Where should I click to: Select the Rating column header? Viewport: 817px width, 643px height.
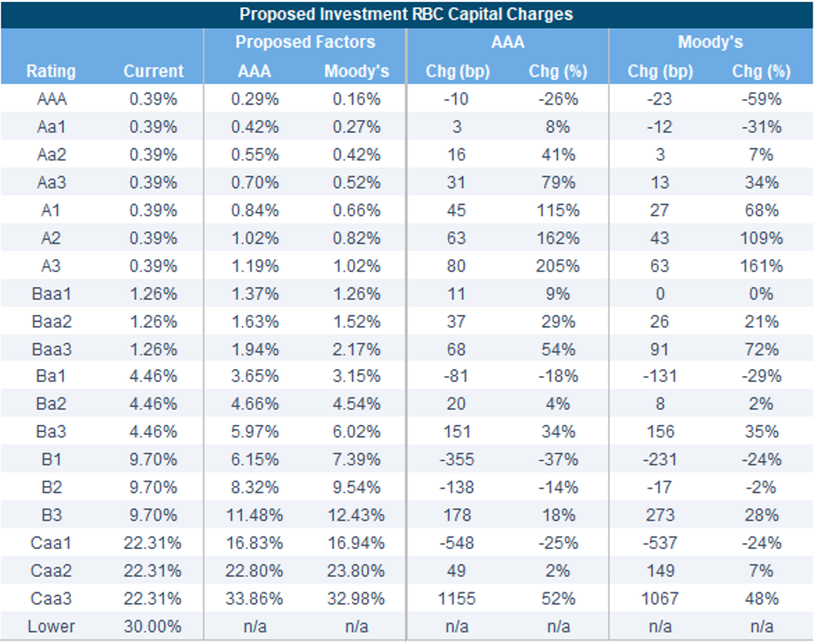pyautogui.click(x=51, y=71)
